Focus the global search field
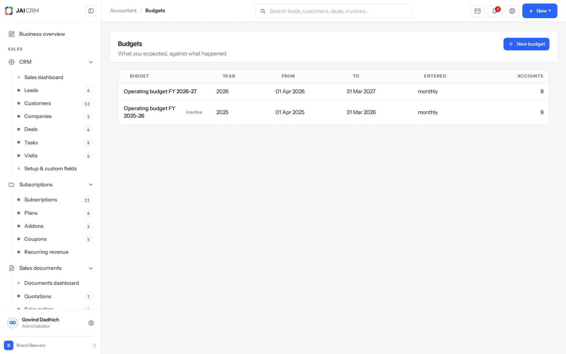Screen dimensions: 566x354 click(333, 11)
